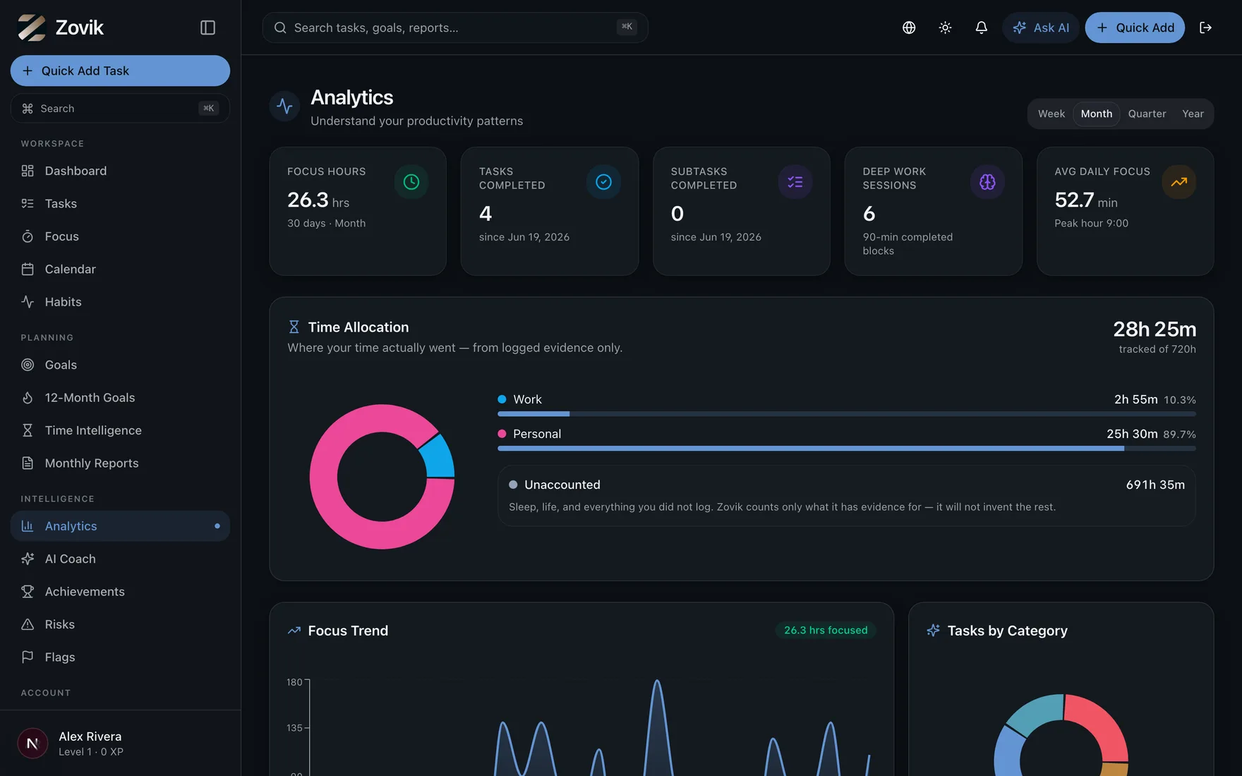
Task: Open the Calendar page label
Action: coord(71,269)
